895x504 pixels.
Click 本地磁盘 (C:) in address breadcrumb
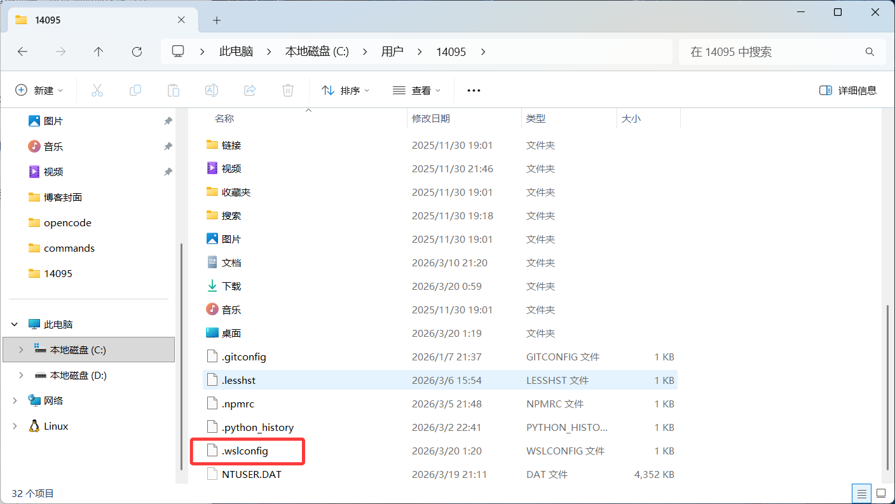(317, 51)
